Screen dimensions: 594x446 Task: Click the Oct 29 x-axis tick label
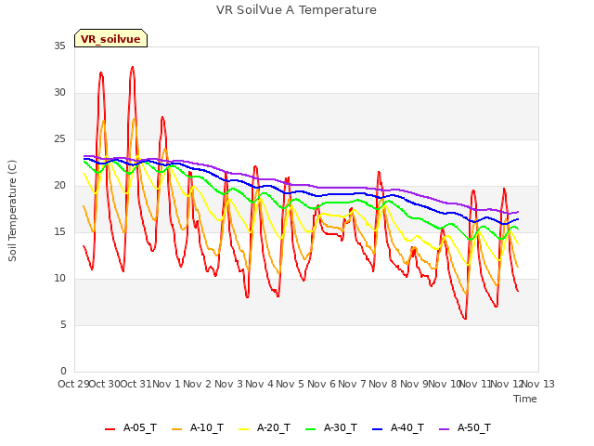click(x=73, y=384)
